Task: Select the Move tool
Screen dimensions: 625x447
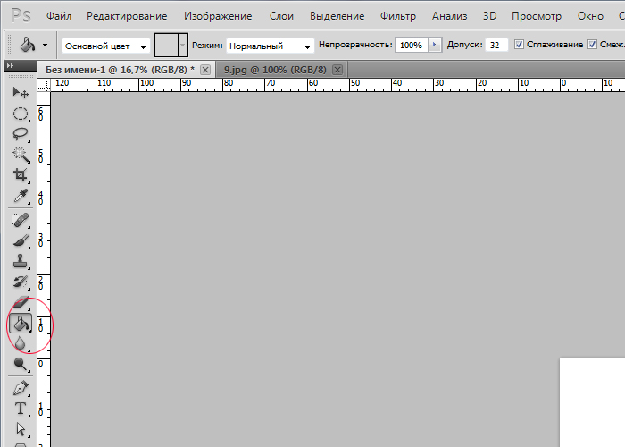Action: point(21,93)
